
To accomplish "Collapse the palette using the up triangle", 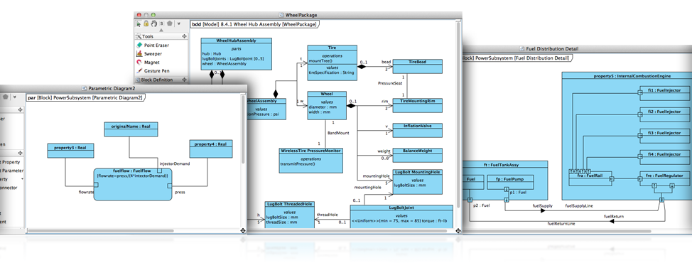I will tap(161, 31).
